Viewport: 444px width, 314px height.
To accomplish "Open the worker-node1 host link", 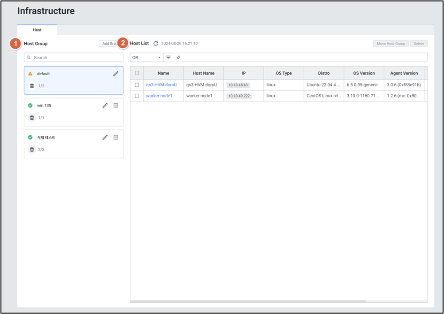I will point(159,96).
